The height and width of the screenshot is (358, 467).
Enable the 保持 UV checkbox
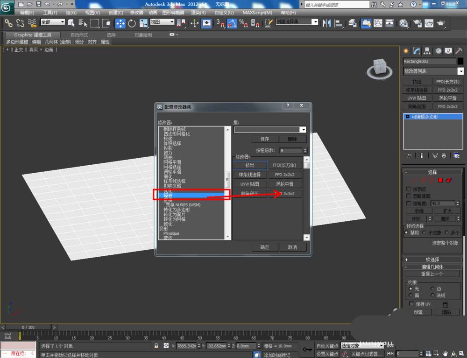coord(411,304)
